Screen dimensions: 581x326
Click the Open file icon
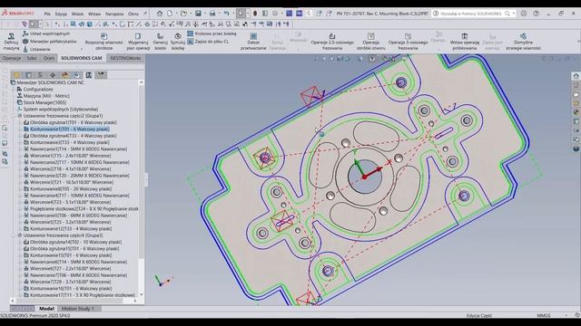[183, 14]
